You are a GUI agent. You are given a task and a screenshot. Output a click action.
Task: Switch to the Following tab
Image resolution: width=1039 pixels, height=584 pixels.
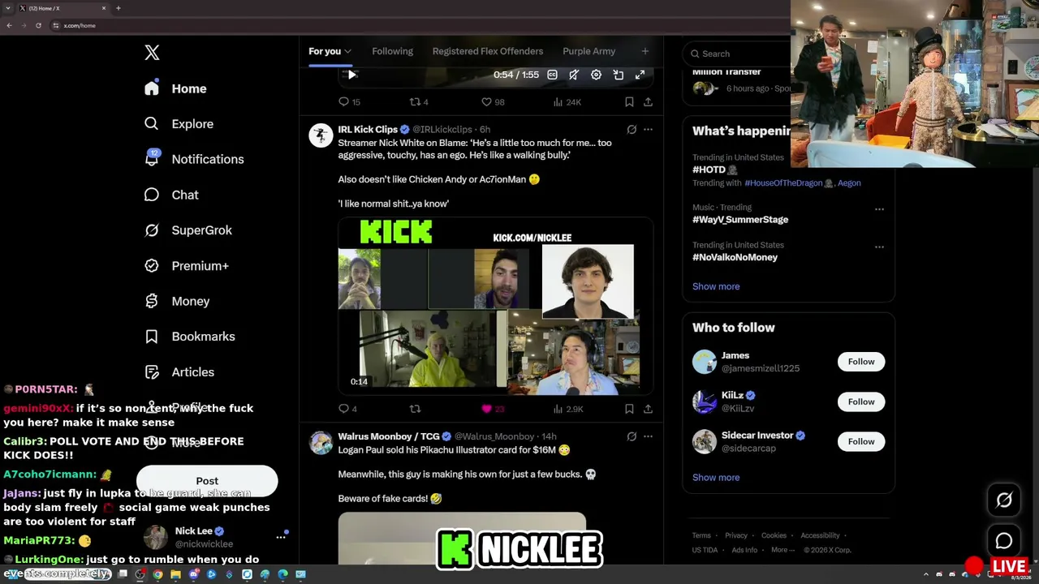[x=392, y=51]
